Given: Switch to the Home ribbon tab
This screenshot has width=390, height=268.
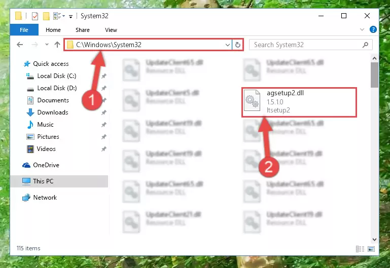Looking at the screenshot, I should (53, 30).
